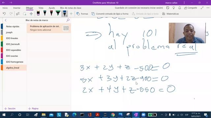Click the volume speaker icon in tray

pos(182,115)
